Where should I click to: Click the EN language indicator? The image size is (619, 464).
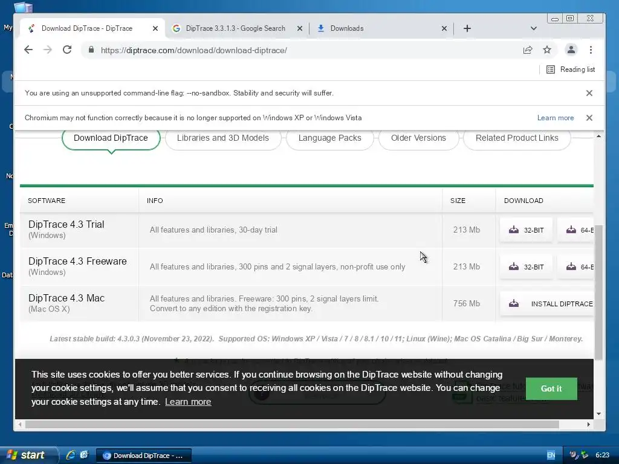coord(551,456)
